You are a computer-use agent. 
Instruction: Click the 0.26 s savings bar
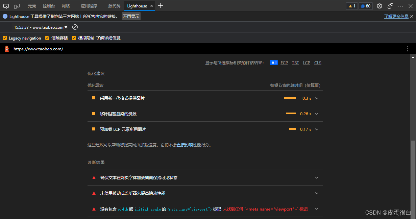click(x=291, y=114)
